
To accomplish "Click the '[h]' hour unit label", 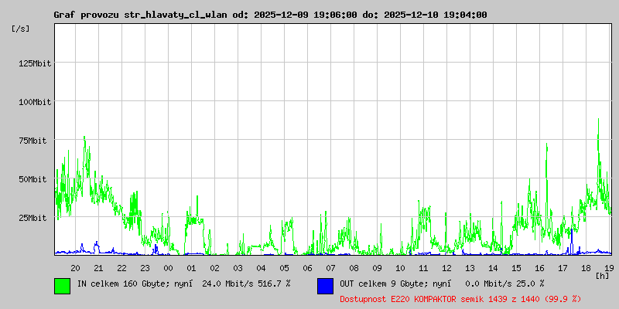I will [603, 275].
